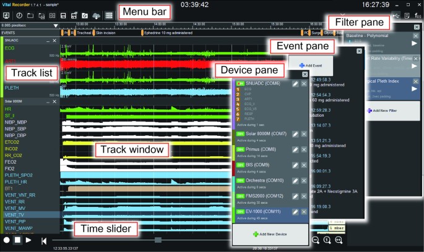
Task: Click the save-as floppy with pencil icon
Action: [x=74, y=15]
